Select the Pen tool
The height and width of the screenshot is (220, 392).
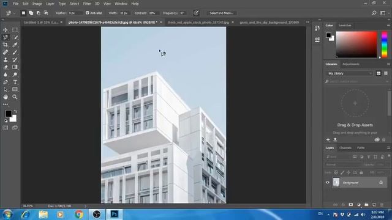[x=6, y=82]
